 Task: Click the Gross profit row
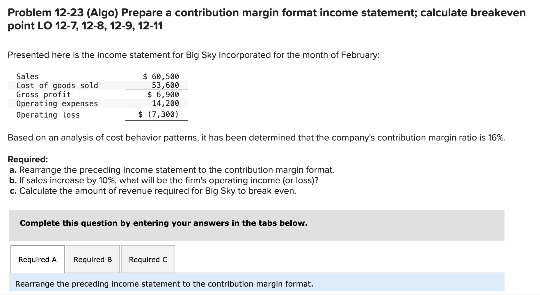point(43,94)
